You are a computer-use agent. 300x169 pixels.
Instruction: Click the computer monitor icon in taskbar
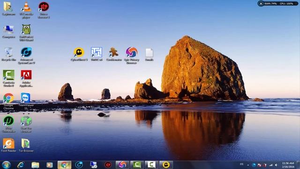(94, 165)
